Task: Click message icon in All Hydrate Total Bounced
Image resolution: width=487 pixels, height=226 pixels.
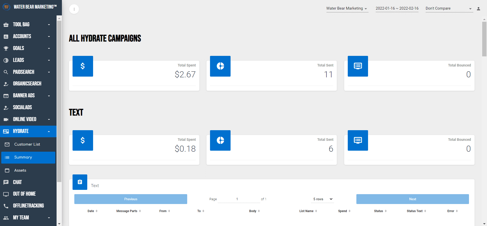Action: (358, 66)
